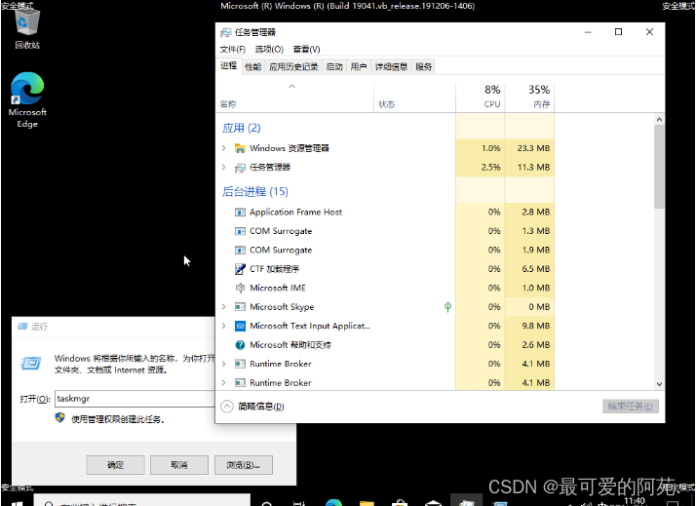Image resolution: width=696 pixels, height=506 pixels.
Task: Open the 文件(F) menu
Action: pos(233,50)
